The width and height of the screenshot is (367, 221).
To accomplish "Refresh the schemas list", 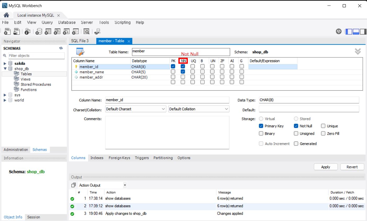I will coord(61,48).
